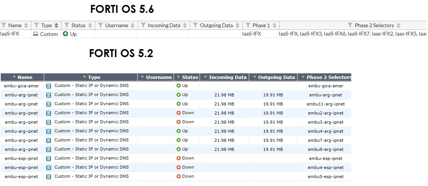Screen dimensions: 428x186
Task: Select the embu-goia-amer tunnel name
Action: [22, 86]
